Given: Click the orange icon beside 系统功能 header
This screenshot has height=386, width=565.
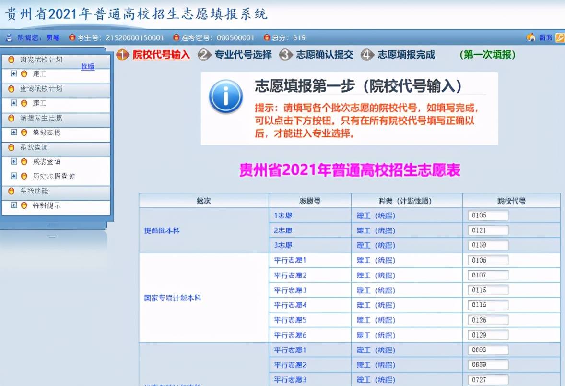Looking at the screenshot, I should (11, 191).
